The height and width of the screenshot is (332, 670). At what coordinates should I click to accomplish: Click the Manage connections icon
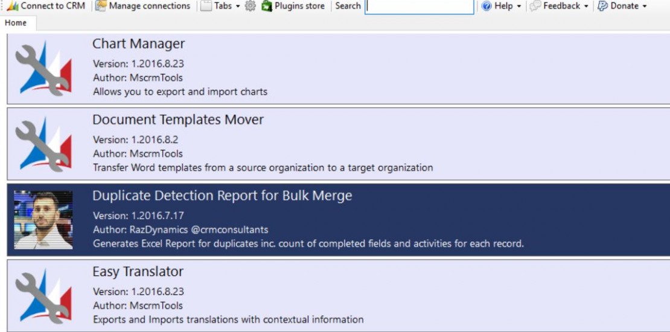(101, 6)
